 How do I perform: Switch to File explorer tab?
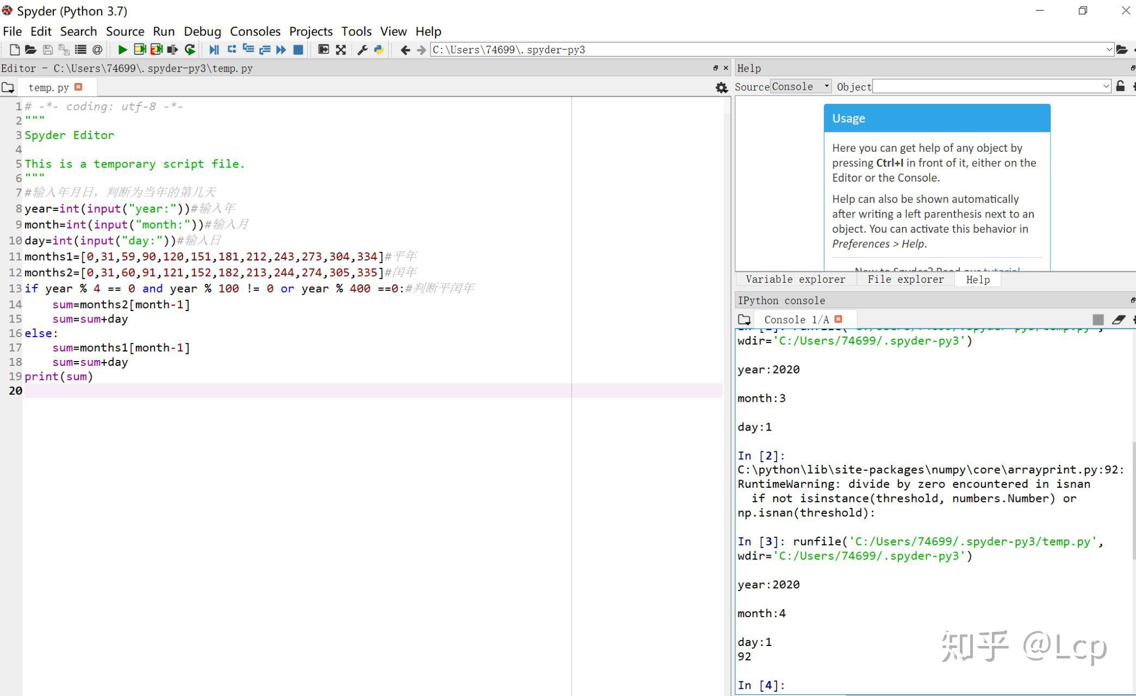pyautogui.click(x=905, y=279)
